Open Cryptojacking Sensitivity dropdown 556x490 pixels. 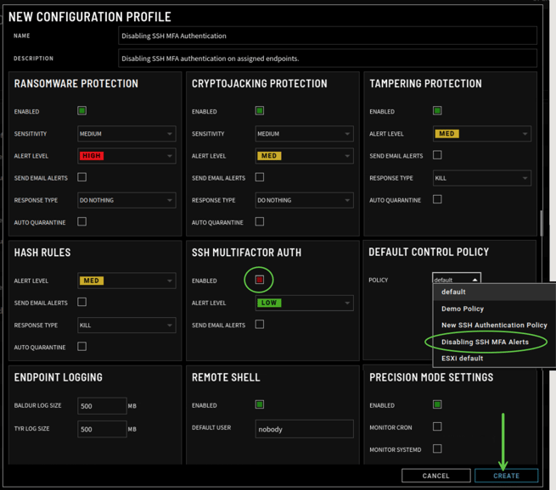point(304,134)
